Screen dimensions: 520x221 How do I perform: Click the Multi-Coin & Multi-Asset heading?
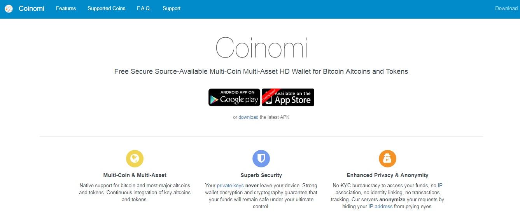click(x=135, y=175)
